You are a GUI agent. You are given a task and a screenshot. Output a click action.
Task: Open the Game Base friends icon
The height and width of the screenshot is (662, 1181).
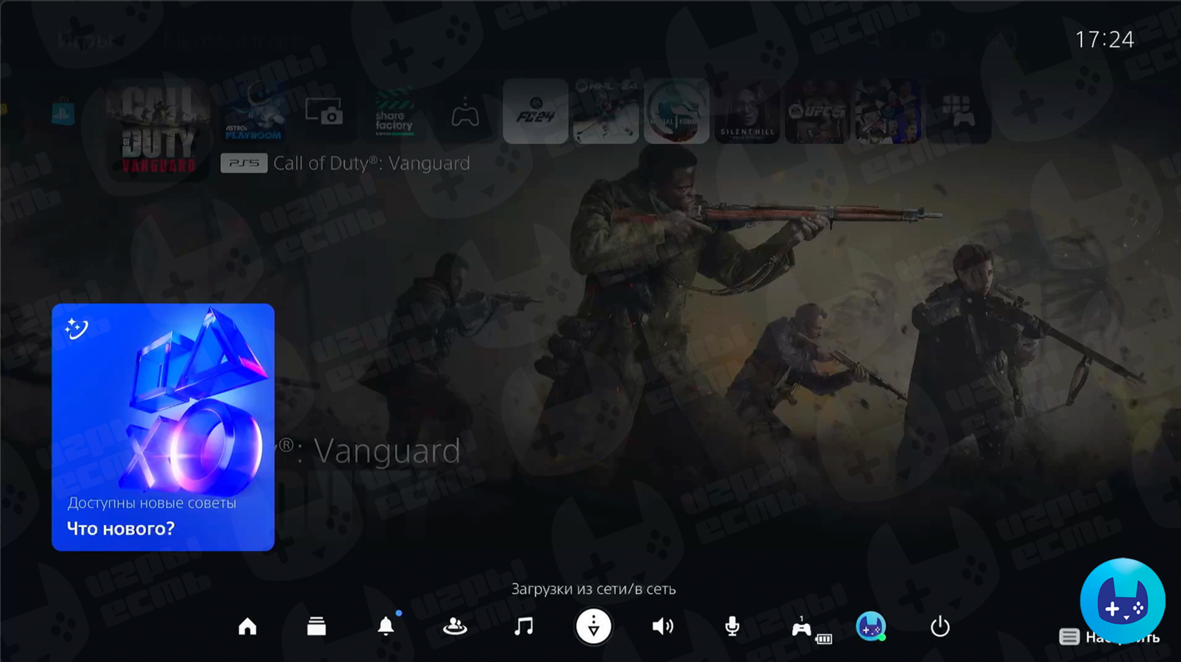click(x=455, y=626)
